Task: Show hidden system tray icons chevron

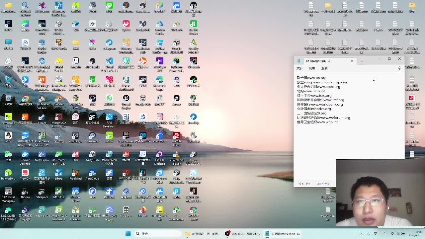Action: [x=361, y=234]
